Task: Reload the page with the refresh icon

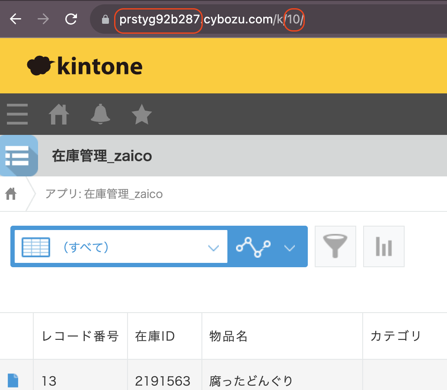Action: 71,19
